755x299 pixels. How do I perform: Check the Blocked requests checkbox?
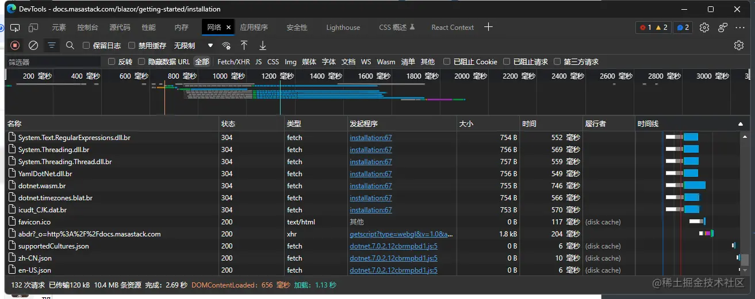tap(507, 61)
